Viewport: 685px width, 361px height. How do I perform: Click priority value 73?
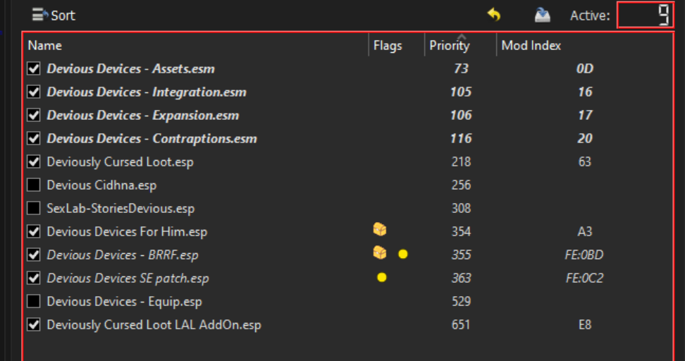[x=461, y=68]
